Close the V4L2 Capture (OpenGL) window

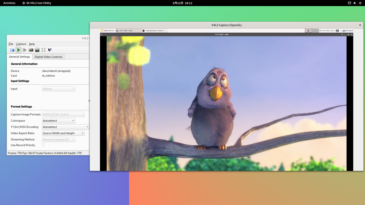pos(360,25)
